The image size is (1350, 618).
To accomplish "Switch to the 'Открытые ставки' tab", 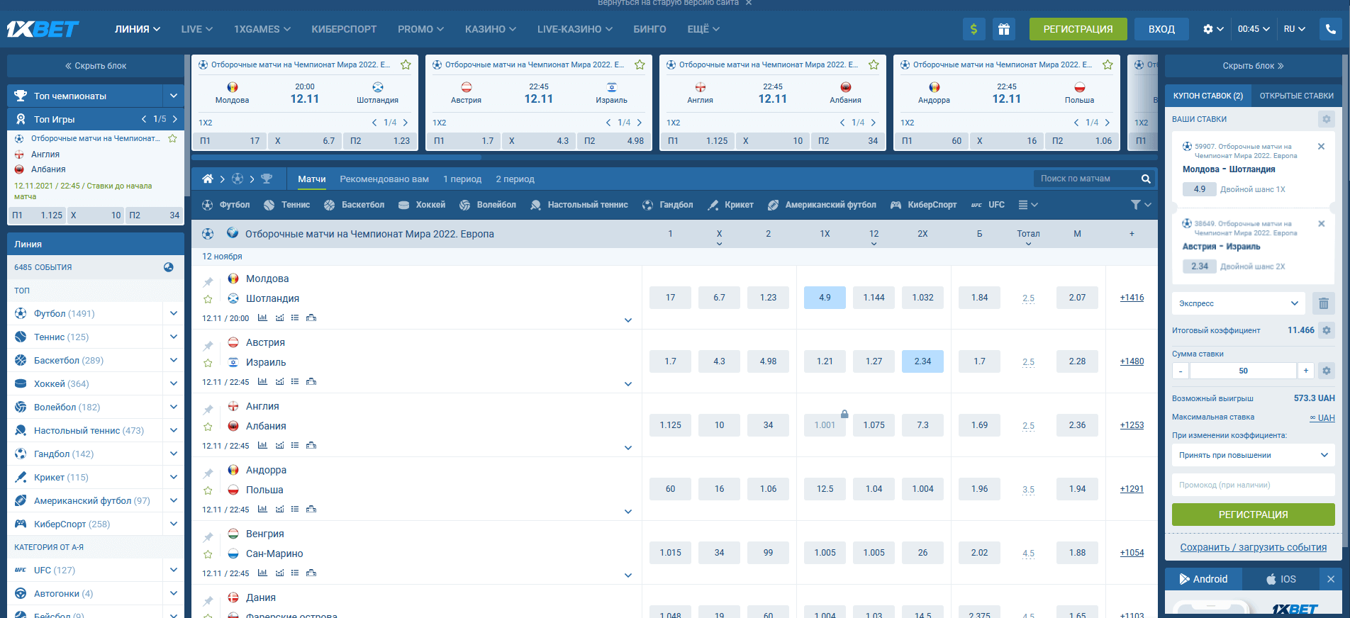I will pyautogui.click(x=1296, y=96).
